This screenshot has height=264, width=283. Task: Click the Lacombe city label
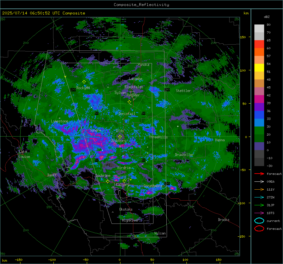pyautogui.click(x=136, y=79)
